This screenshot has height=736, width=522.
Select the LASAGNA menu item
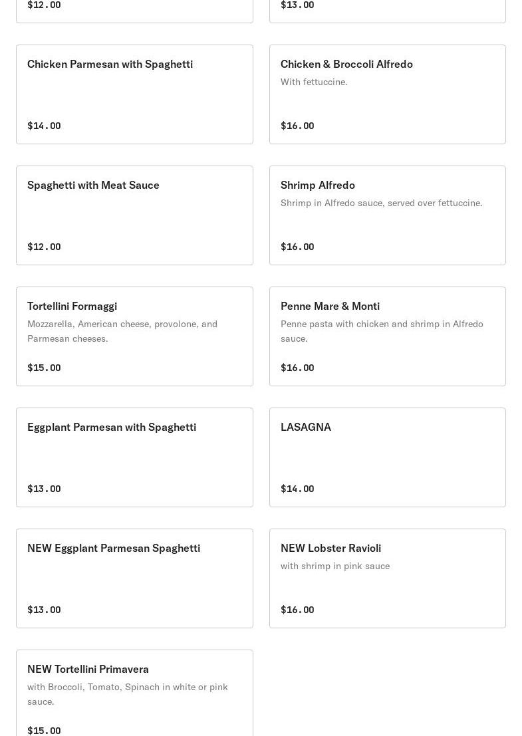[x=306, y=428]
